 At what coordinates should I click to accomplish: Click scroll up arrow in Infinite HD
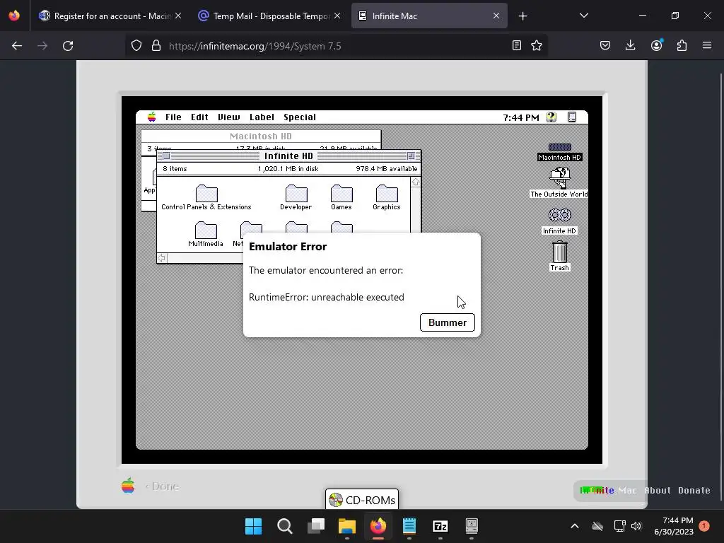tap(416, 182)
